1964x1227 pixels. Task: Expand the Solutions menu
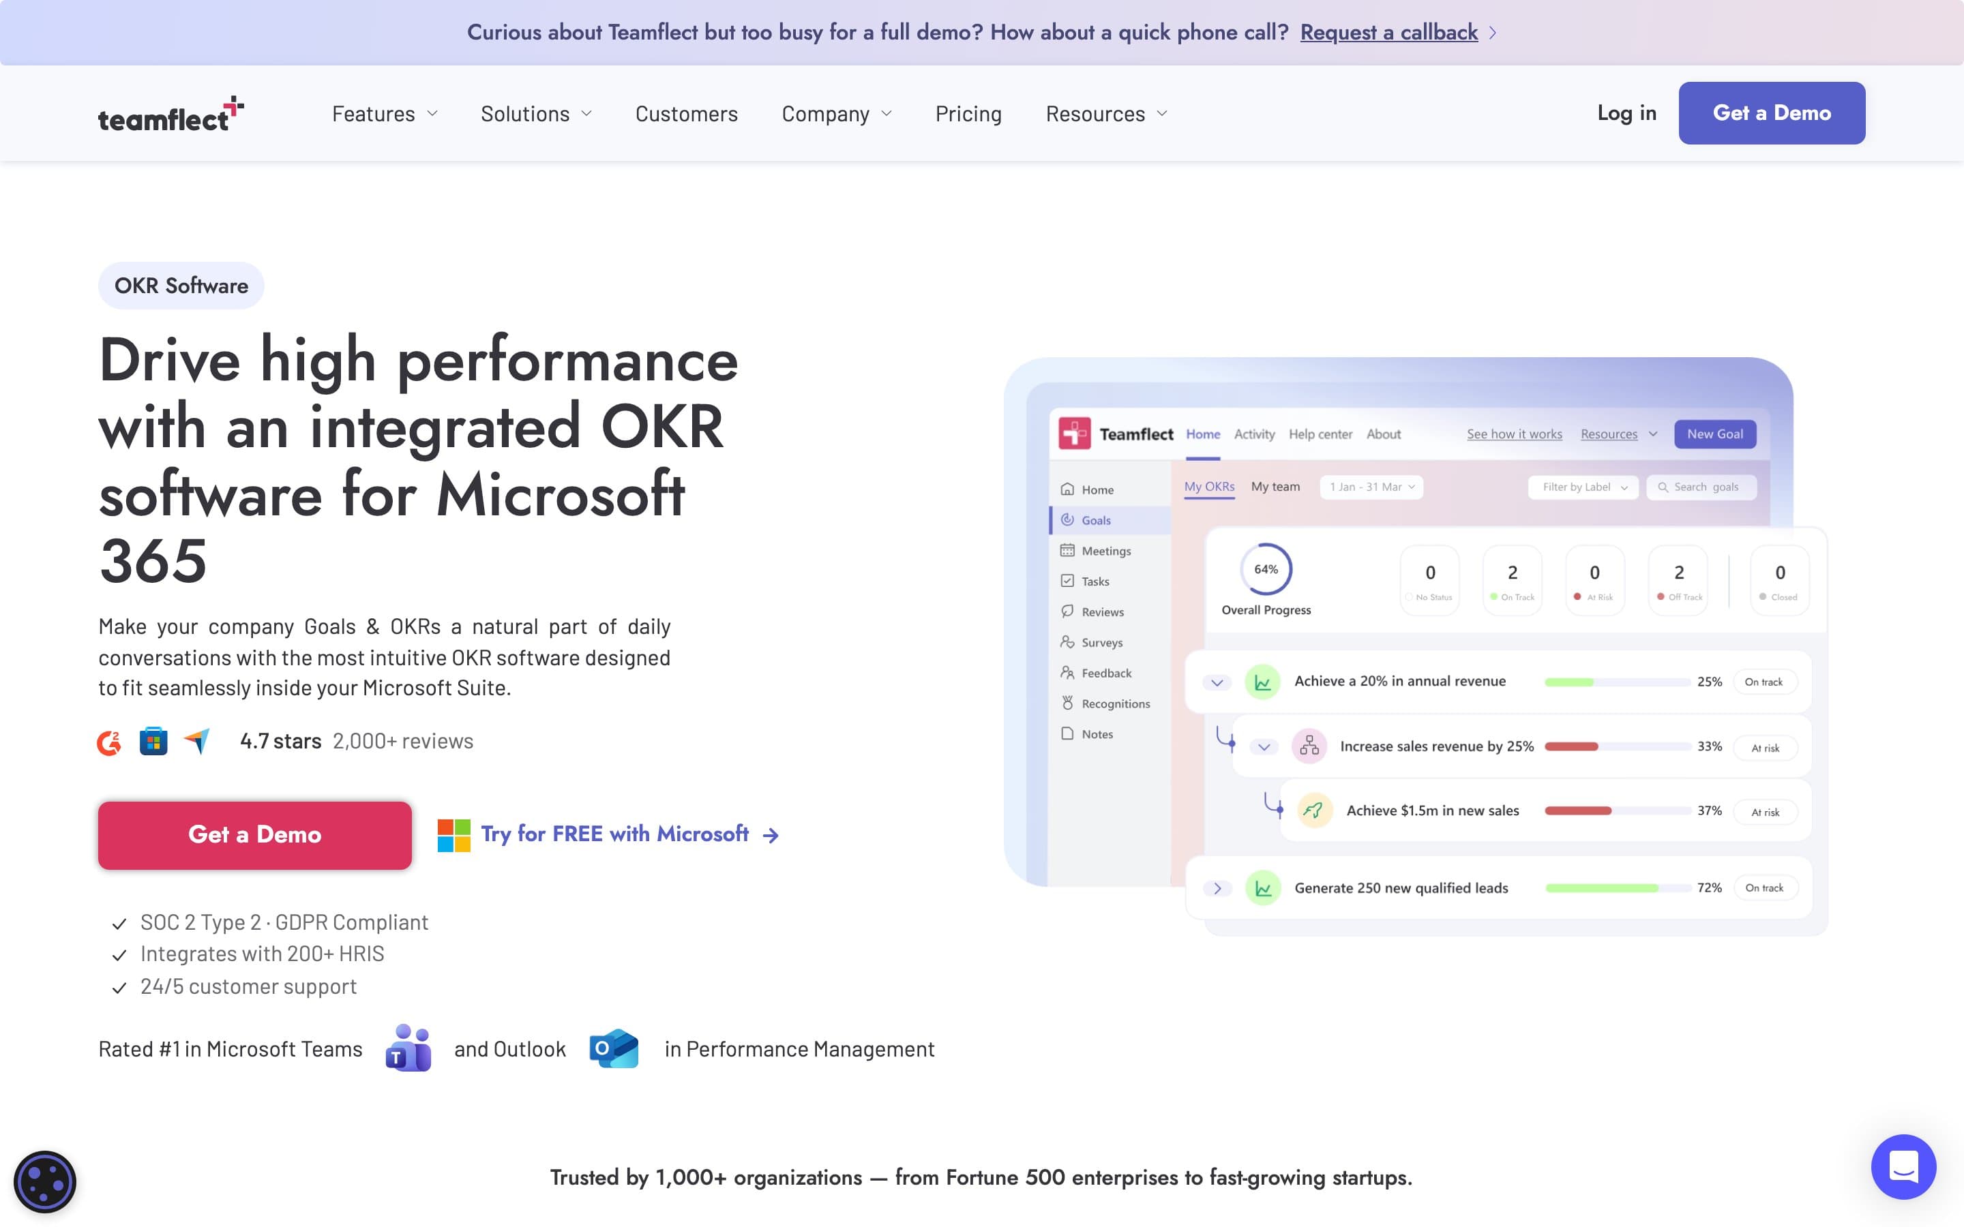(x=537, y=114)
